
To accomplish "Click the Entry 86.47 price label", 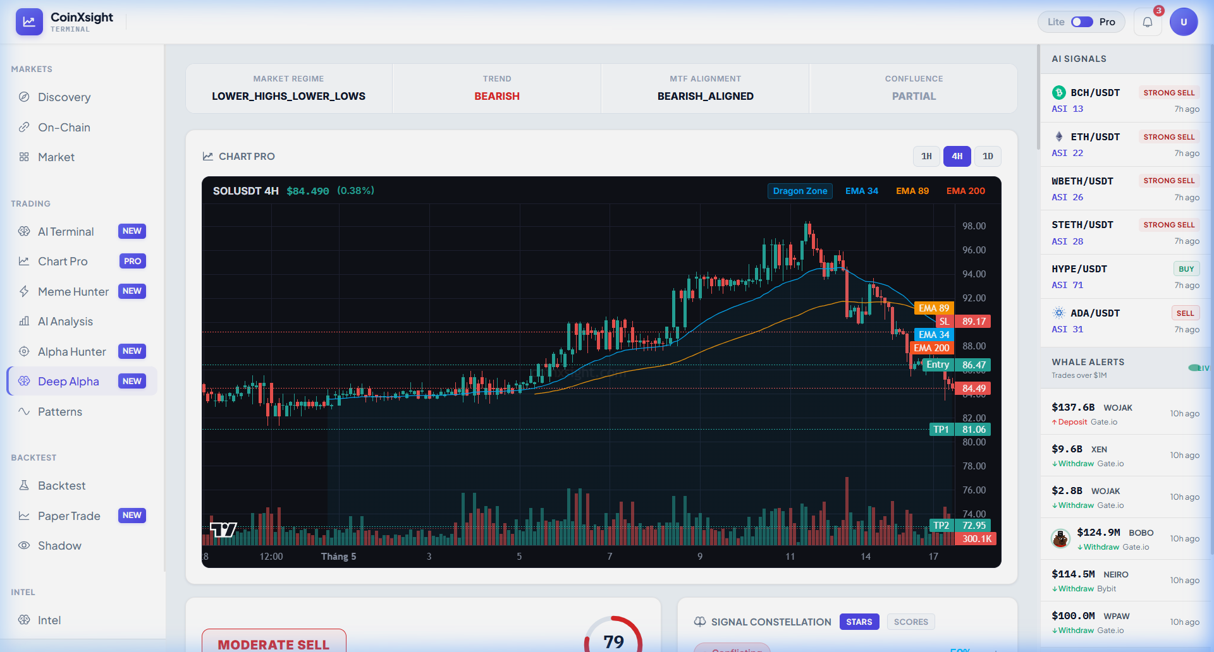I will point(957,365).
